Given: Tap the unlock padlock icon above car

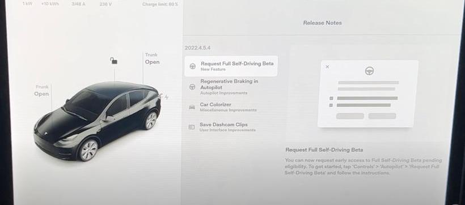Looking at the screenshot, I should [113, 61].
